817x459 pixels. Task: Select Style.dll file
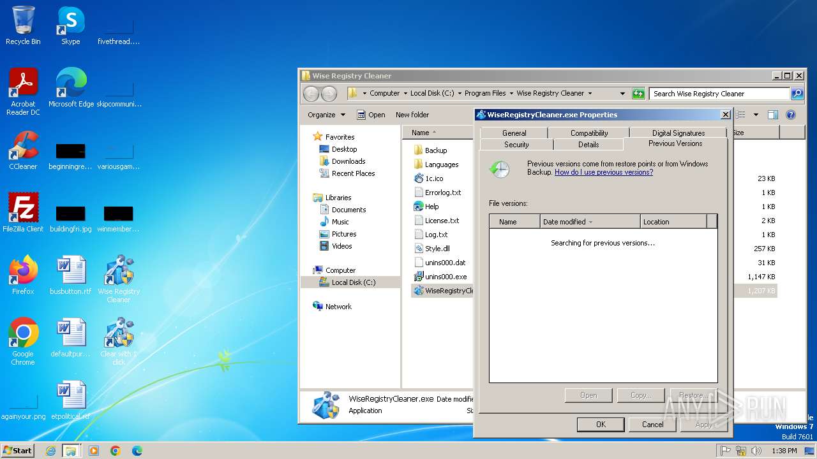tap(431, 249)
